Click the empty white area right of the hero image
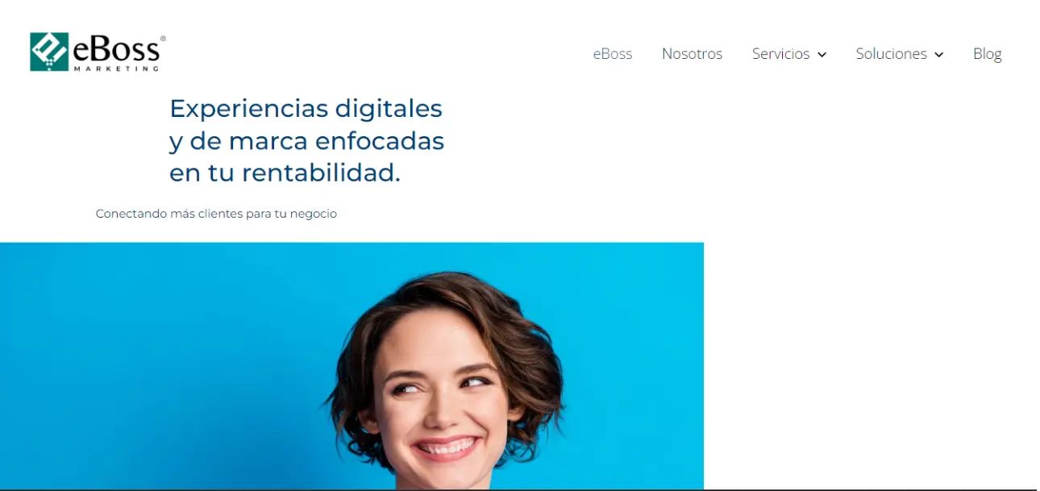This screenshot has height=491, width=1040. pyautogui.click(x=871, y=363)
